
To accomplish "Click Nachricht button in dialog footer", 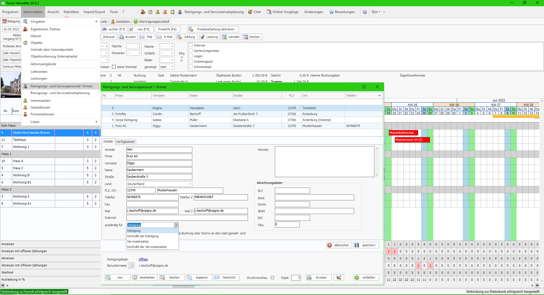I will [x=226, y=277].
